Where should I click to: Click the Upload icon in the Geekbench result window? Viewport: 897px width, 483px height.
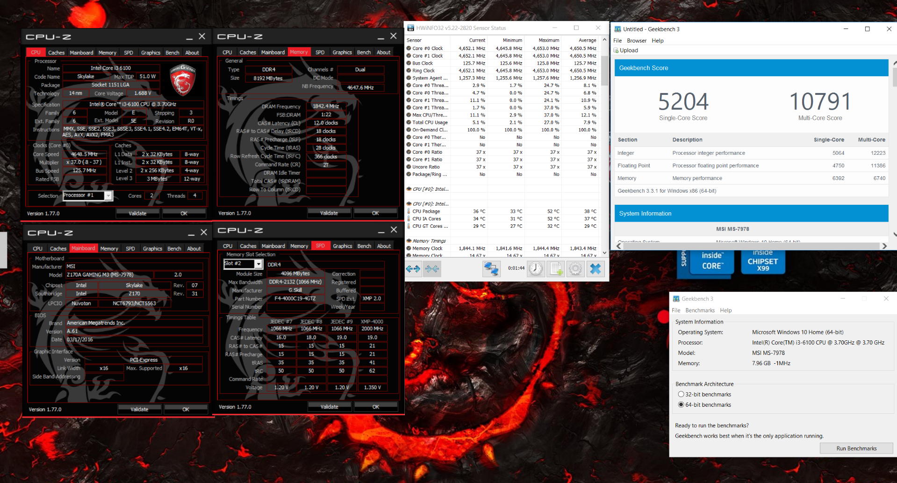(x=616, y=50)
